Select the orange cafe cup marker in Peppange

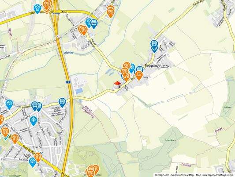coord(139,76)
